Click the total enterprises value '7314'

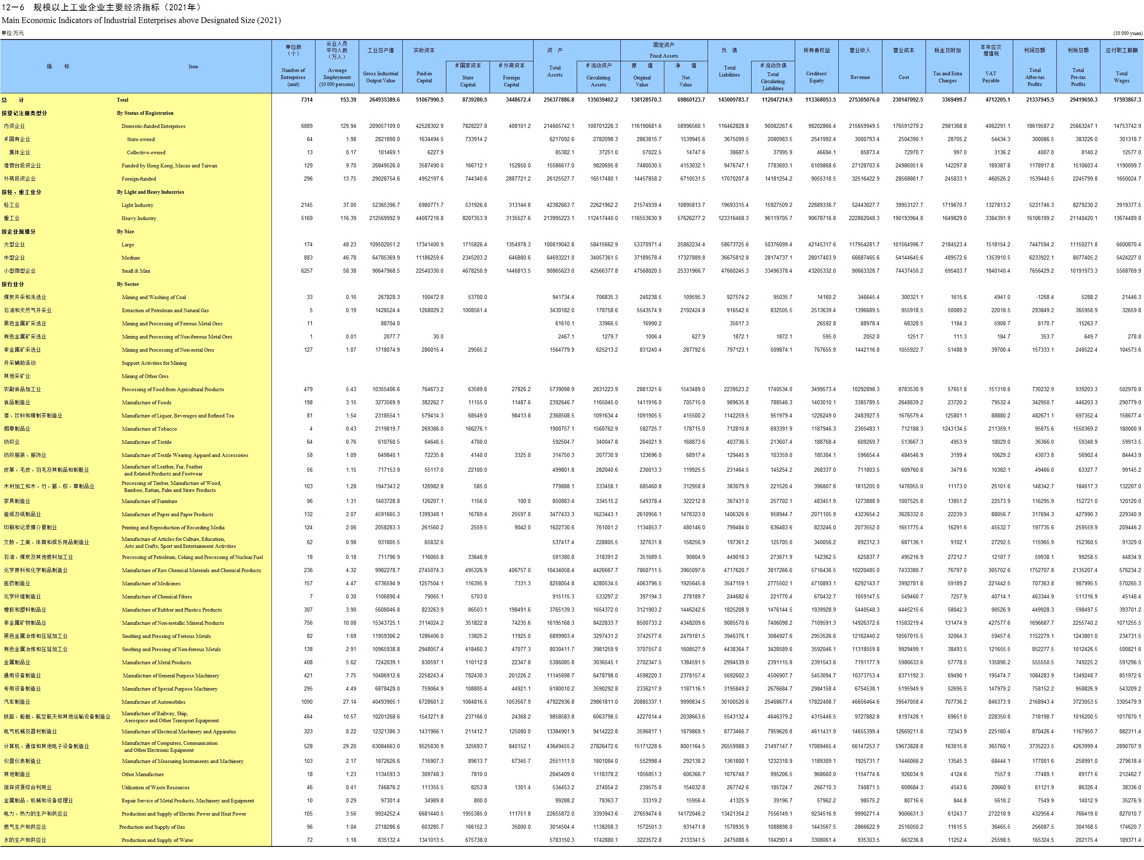point(306,100)
